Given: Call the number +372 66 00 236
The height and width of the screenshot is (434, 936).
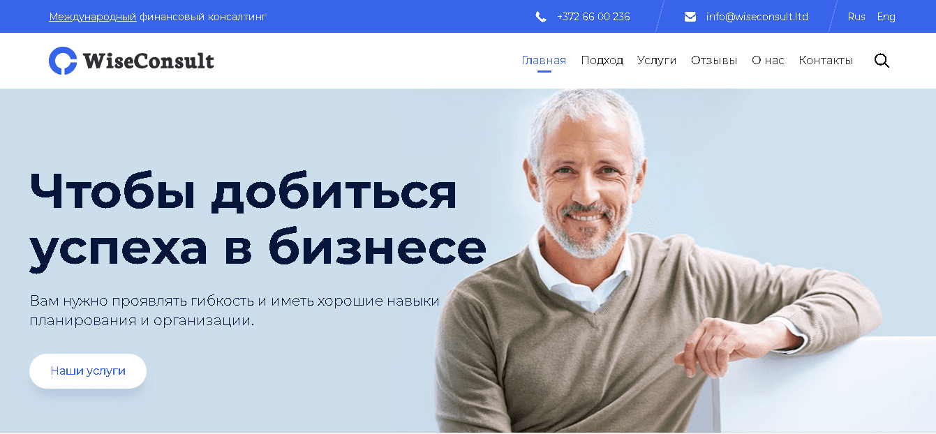Looking at the screenshot, I should pyautogui.click(x=593, y=17).
